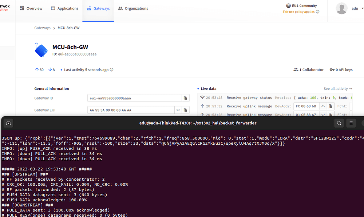The width and height of the screenshot is (364, 217).
Task: Copy the Gateway ID to clipboard
Action: (186, 98)
